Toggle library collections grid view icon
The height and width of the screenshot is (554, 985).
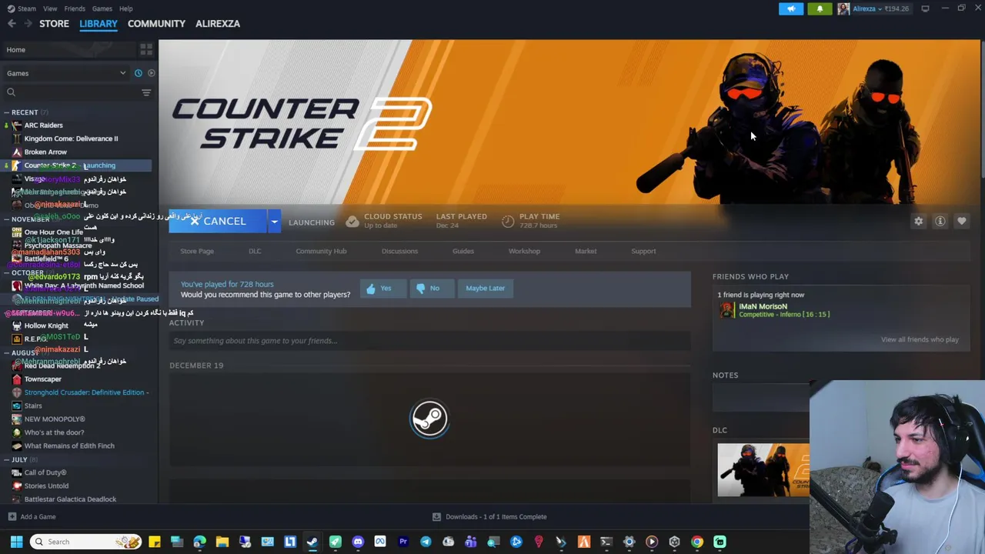[146, 49]
